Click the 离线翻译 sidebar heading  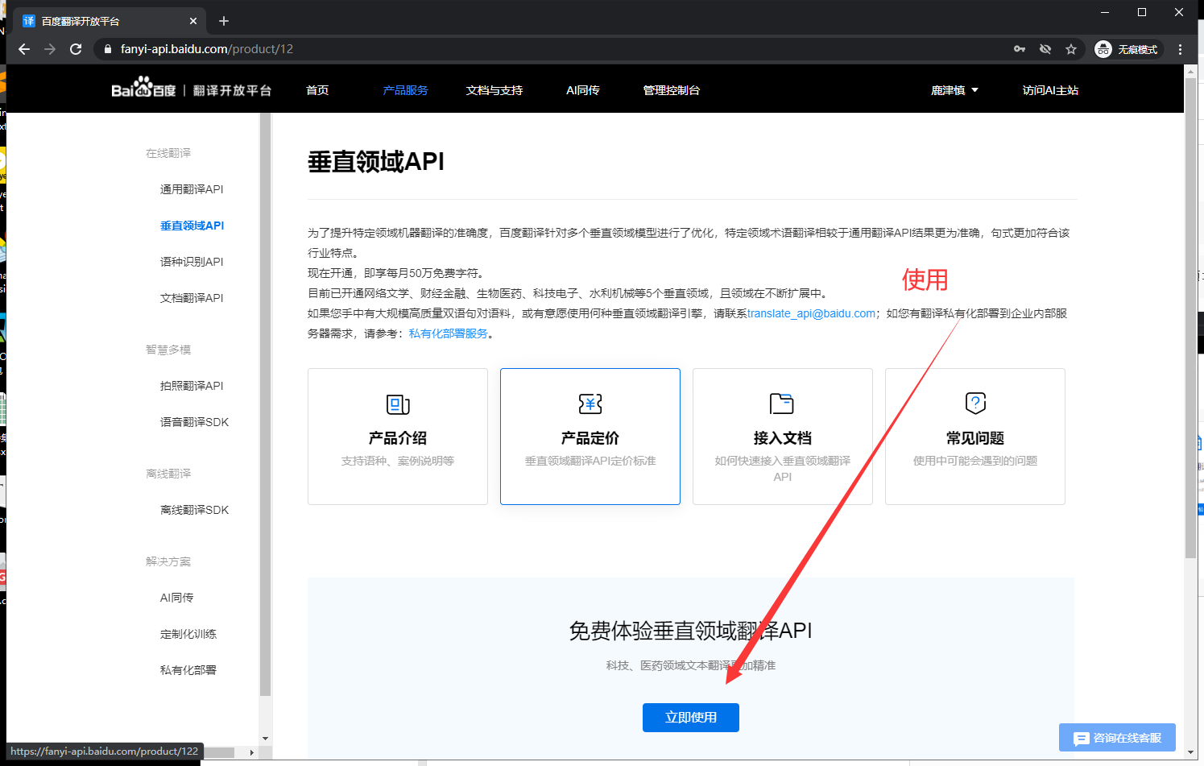(168, 474)
